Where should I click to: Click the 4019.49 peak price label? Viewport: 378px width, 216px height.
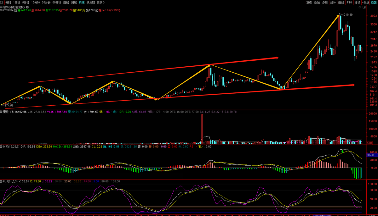coord(347,15)
